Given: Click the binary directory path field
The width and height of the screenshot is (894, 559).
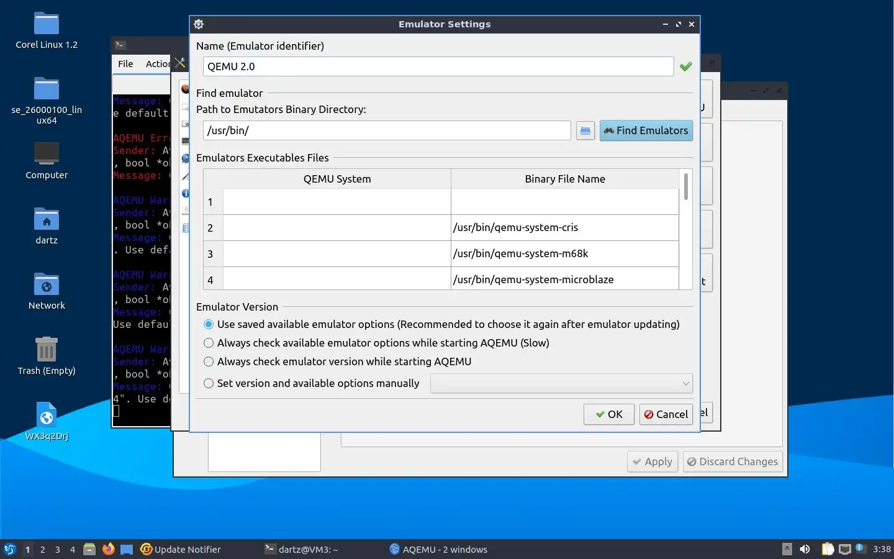Looking at the screenshot, I should [x=387, y=130].
